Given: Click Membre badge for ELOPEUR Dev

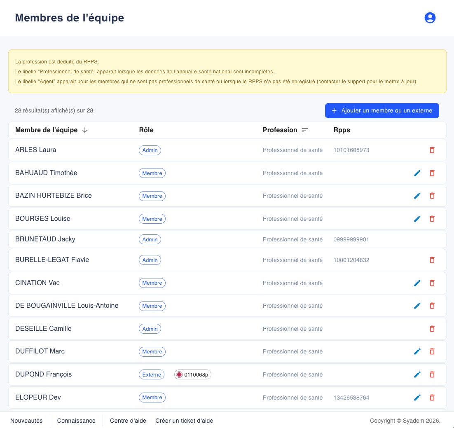Looking at the screenshot, I should tap(152, 397).
